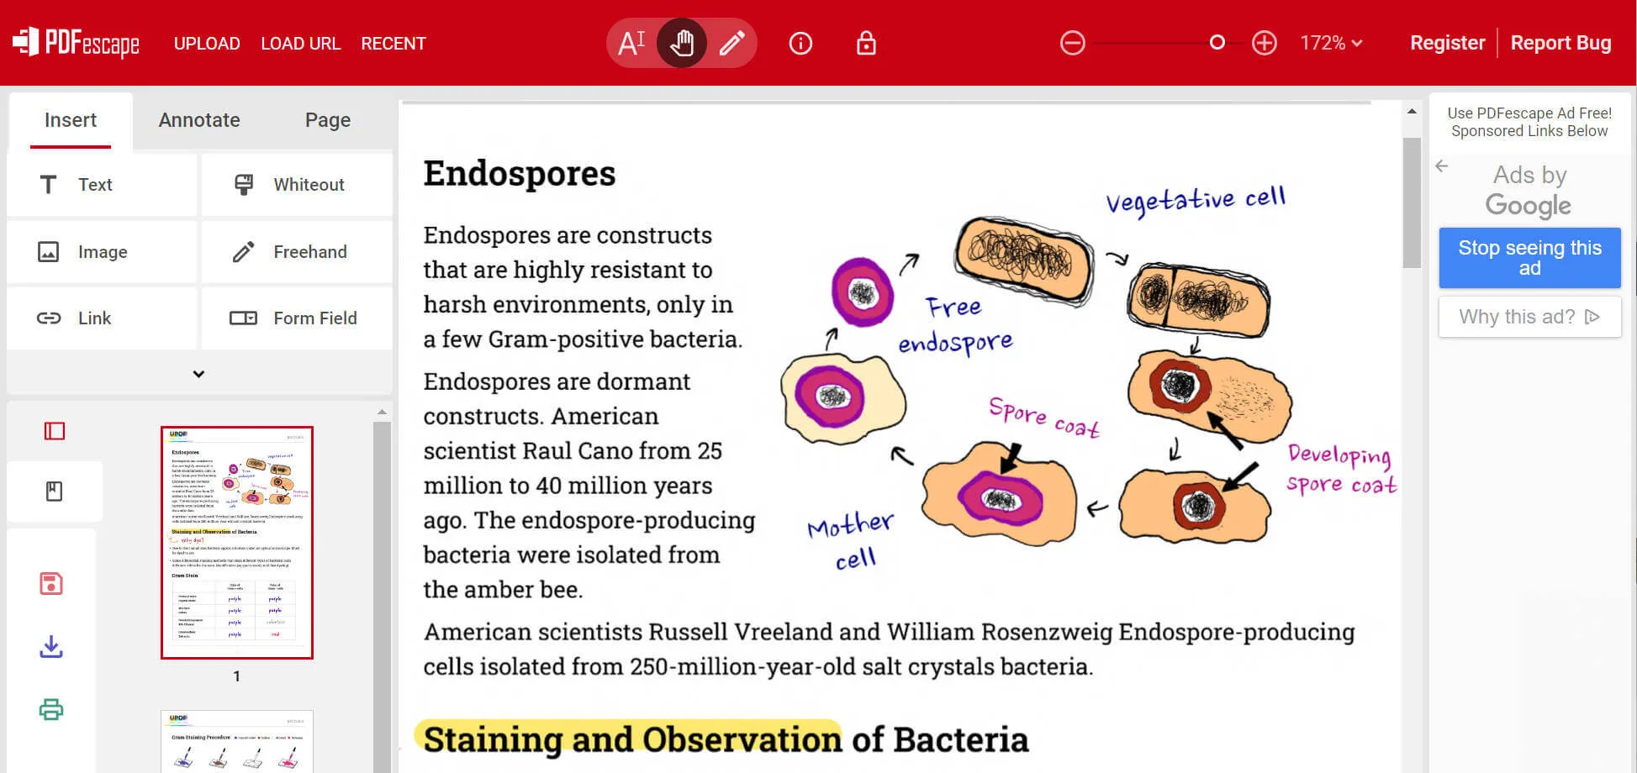
Task: Toggle the page thumbnails panel icon
Action: click(x=55, y=431)
